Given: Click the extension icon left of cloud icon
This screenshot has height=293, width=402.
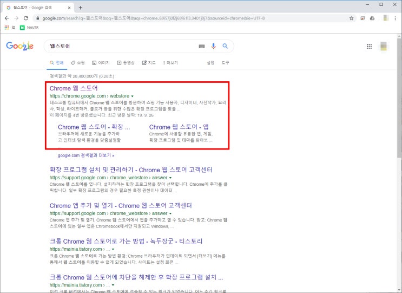Looking at the screenshot, I should click(363, 18).
